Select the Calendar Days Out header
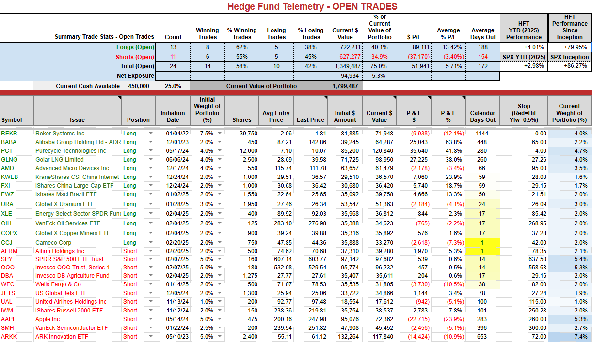 point(482,110)
